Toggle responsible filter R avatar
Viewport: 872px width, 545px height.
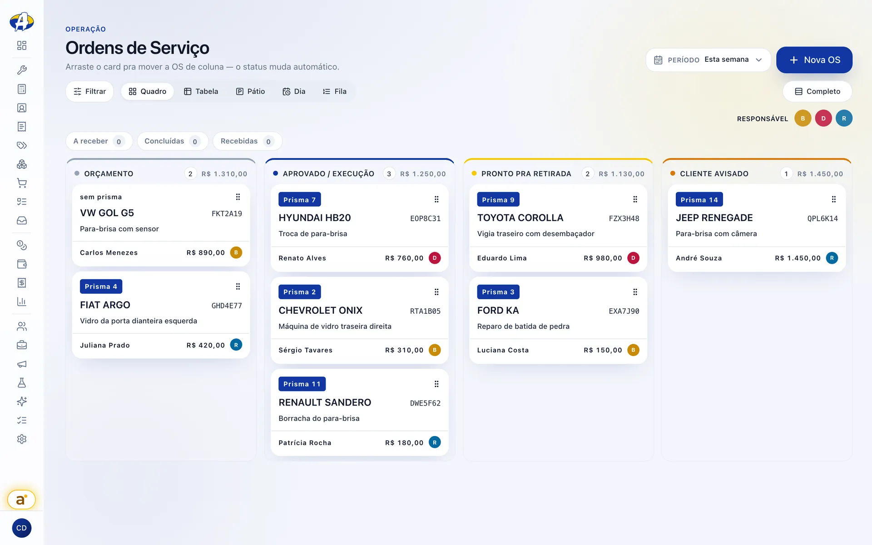pos(844,119)
